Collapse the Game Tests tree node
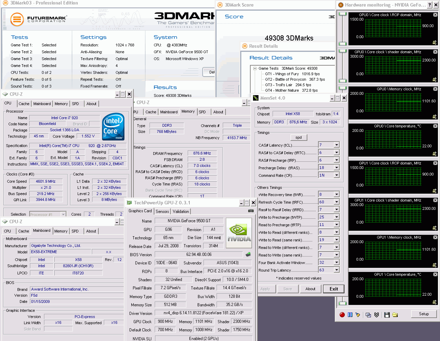Screen dimensions: 440x341 pyautogui.click(x=255, y=68)
